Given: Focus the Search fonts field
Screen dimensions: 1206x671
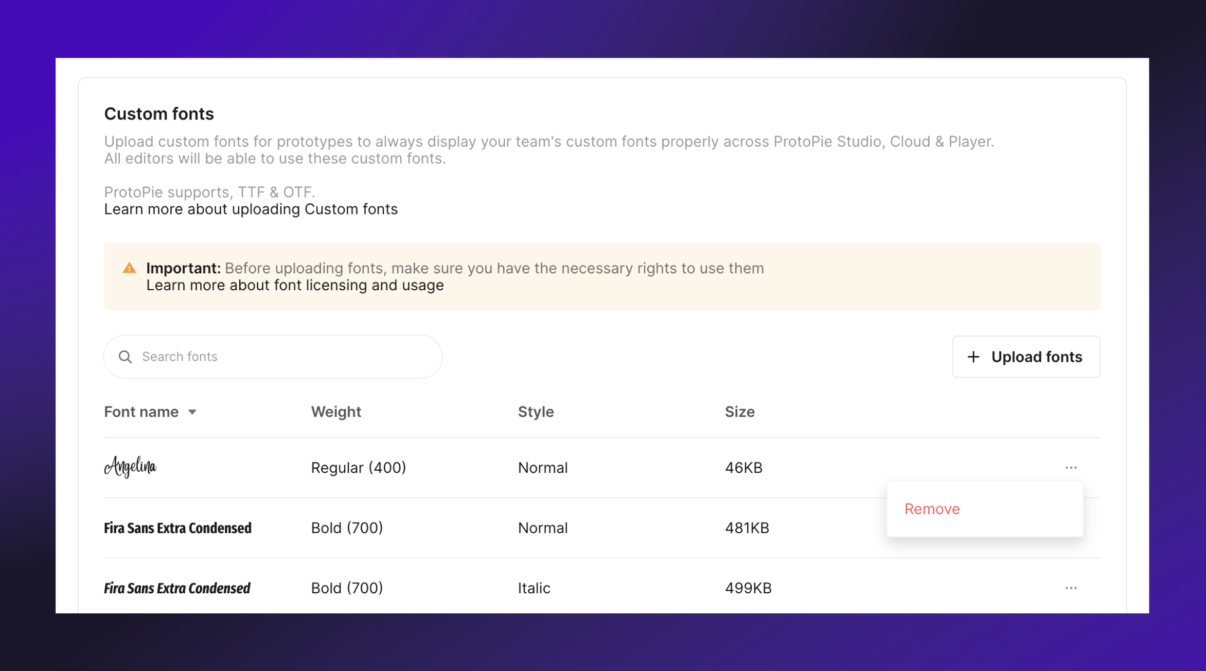Looking at the screenshot, I should (283, 357).
